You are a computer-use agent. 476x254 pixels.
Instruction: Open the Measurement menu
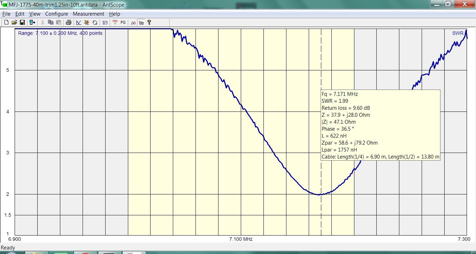89,14
